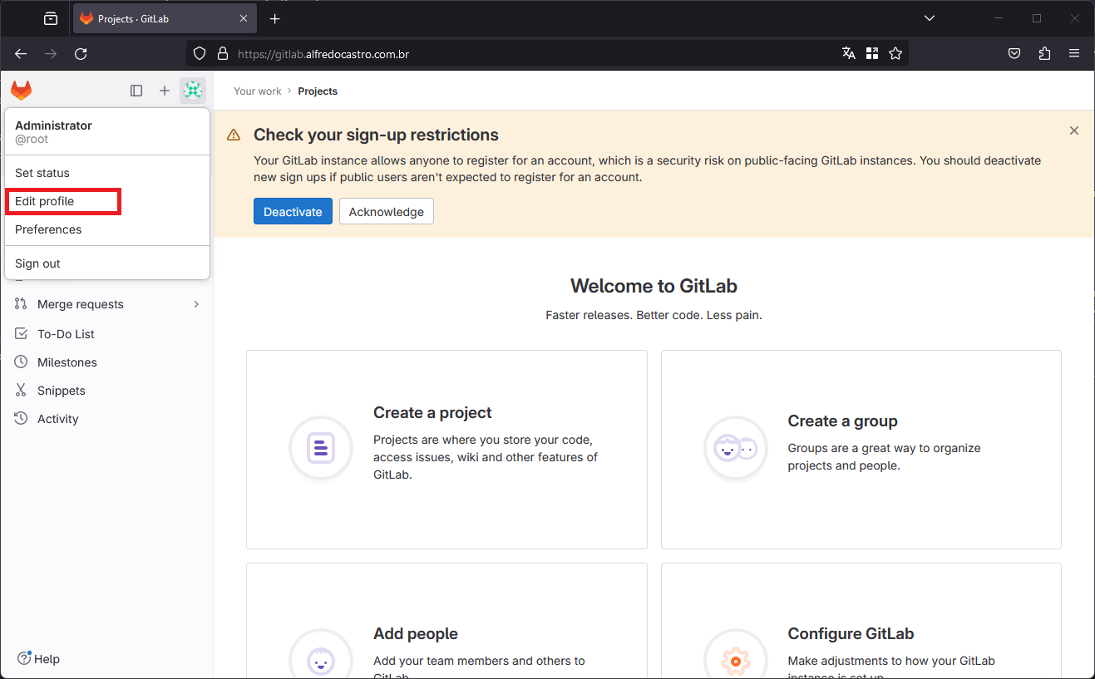Click the shield tracking protection icon
The height and width of the screenshot is (679, 1095).
point(199,53)
